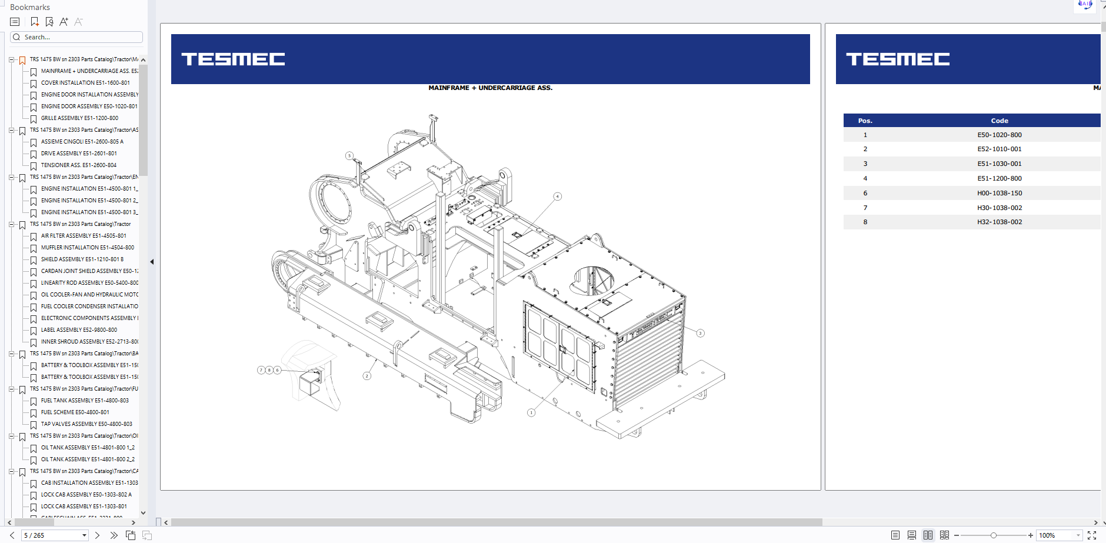Switch to single page view icon
Image resolution: width=1106 pixels, height=543 pixels.
895,535
